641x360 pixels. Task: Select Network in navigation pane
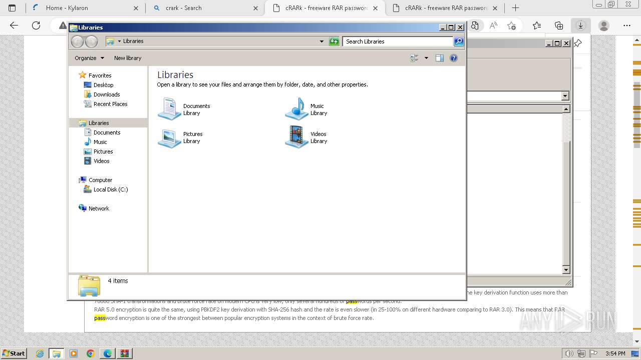point(99,208)
